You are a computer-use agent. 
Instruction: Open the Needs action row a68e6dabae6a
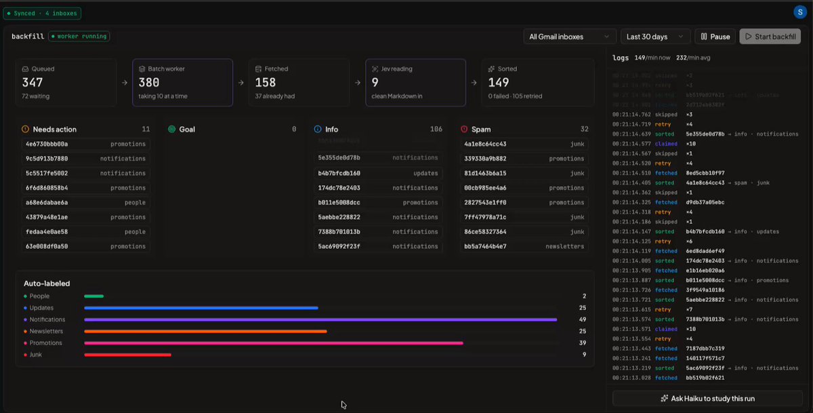click(x=85, y=203)
